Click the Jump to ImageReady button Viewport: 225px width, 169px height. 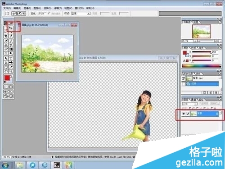coord(9,96)
